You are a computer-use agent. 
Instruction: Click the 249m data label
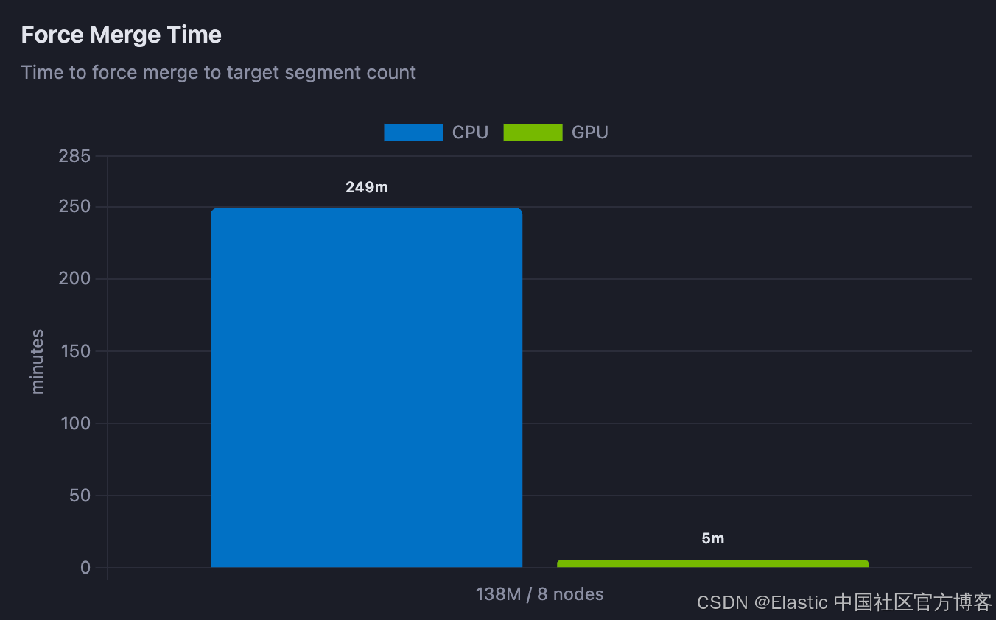[x=367, y=187]
